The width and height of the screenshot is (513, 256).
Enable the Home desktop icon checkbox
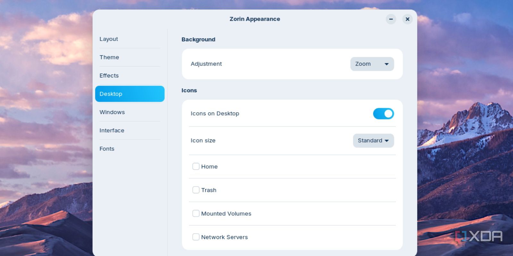(196, 166)
